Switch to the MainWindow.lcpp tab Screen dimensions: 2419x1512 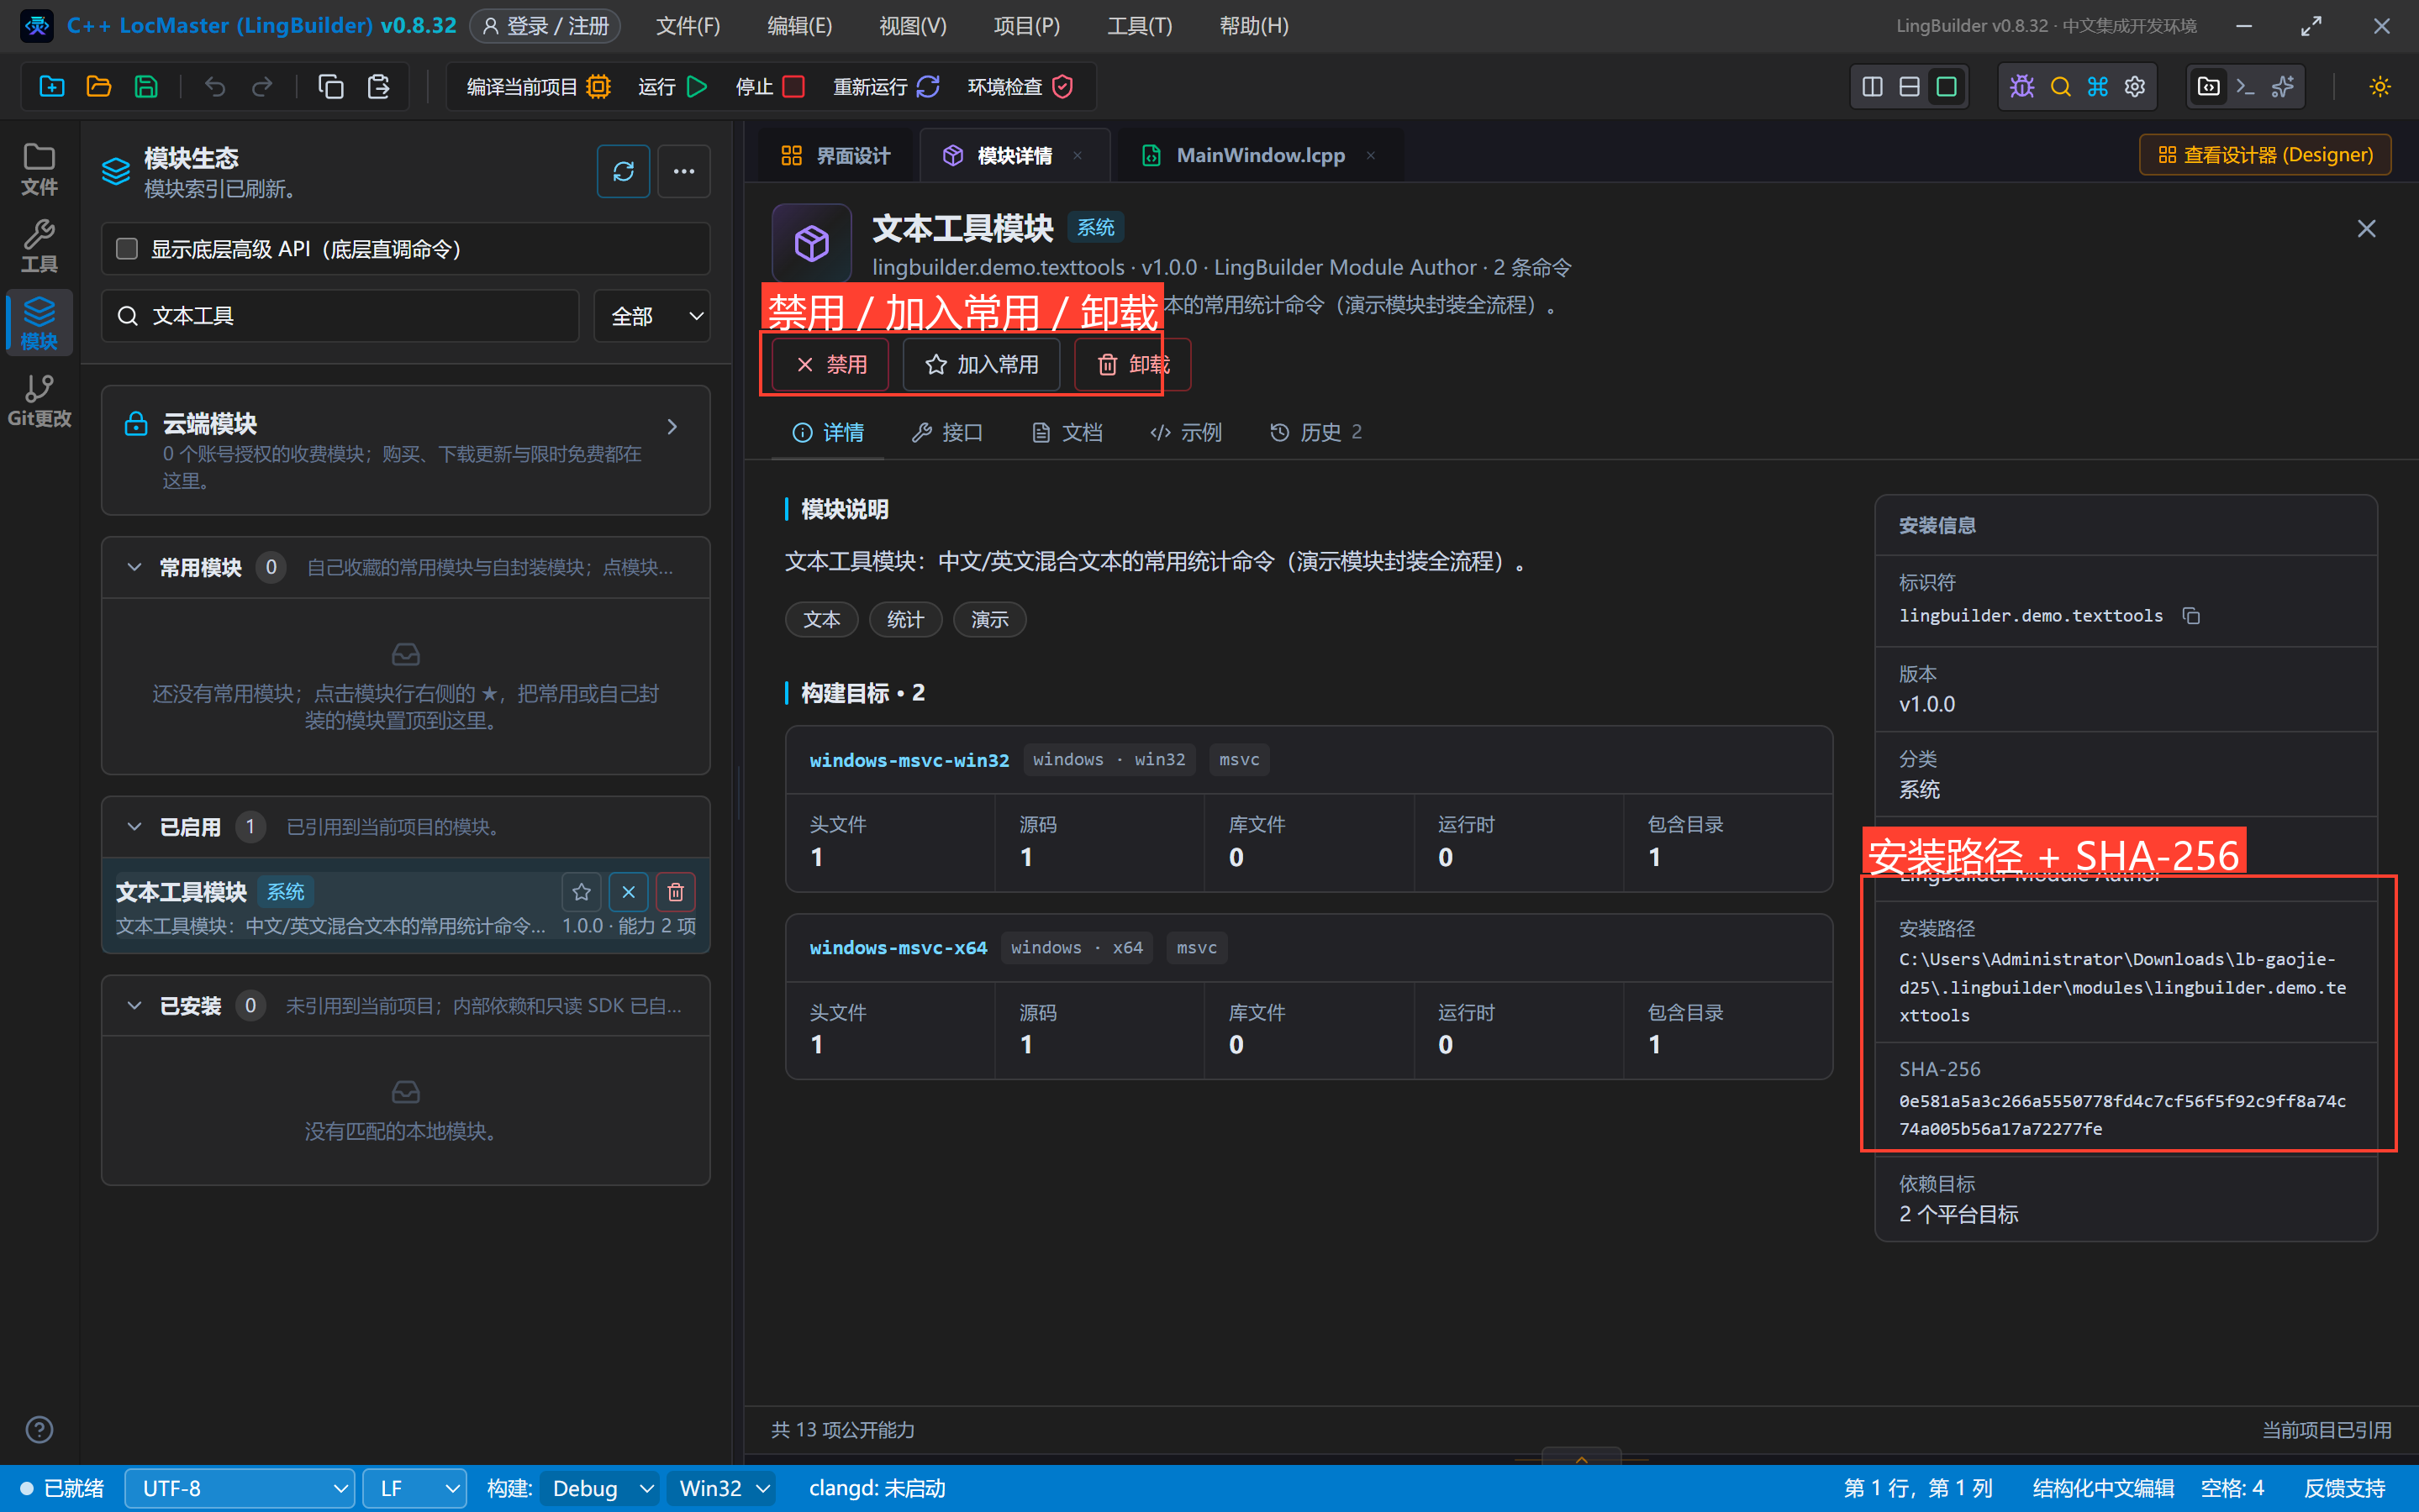1260,155
